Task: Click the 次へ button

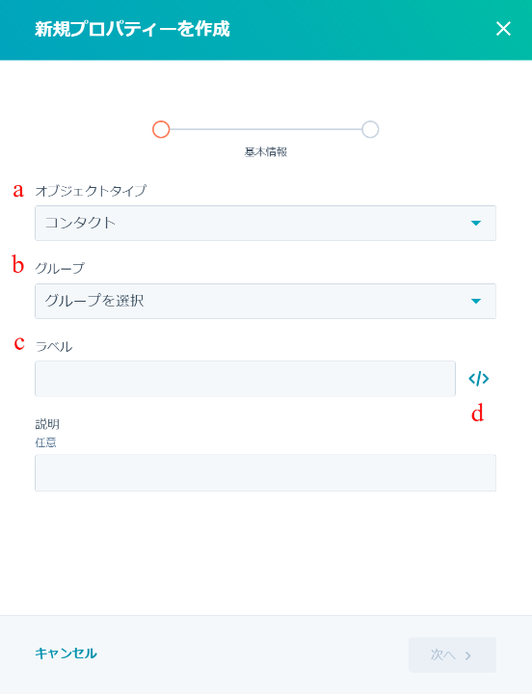Action: [452, 655]
